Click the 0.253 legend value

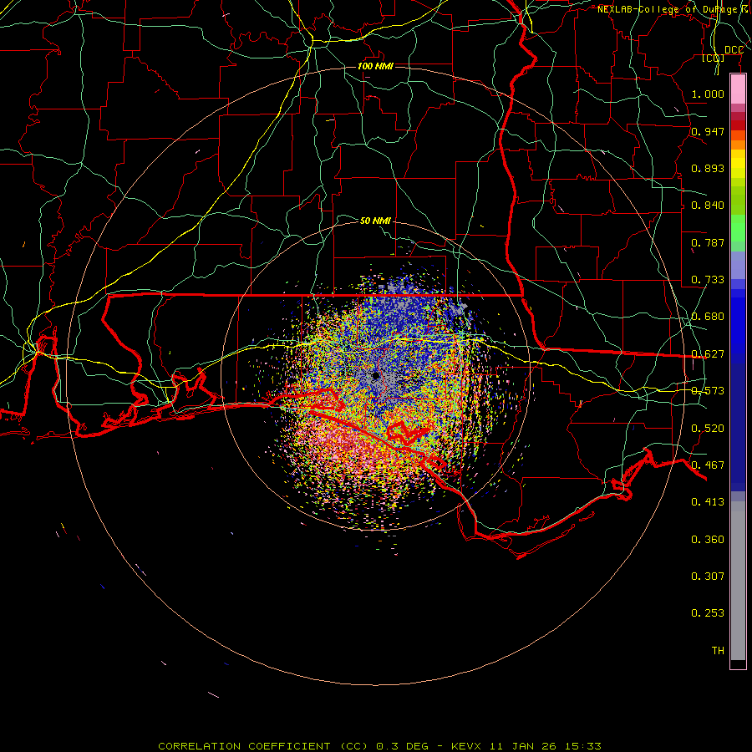pos(708,613)
